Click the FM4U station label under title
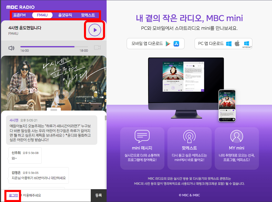272x202 pixels. click(x=13, y=33)
